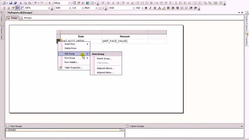Viewport: 249px width, 140px height.
Task: Pick the font foreground color A icon
Action: click(x=159, y=8)
